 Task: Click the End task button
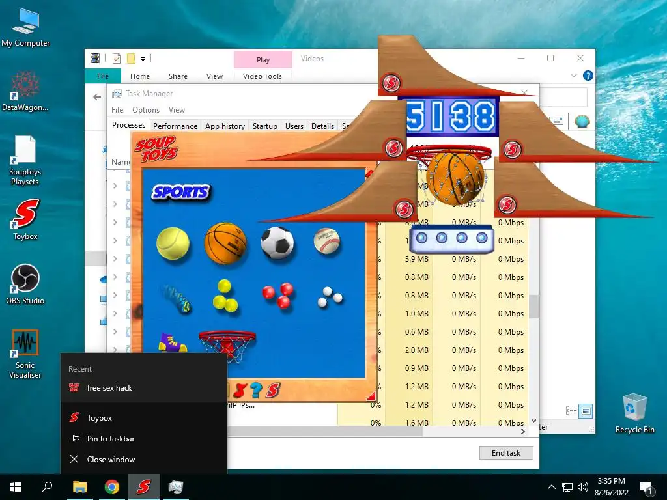click(506, 453)
